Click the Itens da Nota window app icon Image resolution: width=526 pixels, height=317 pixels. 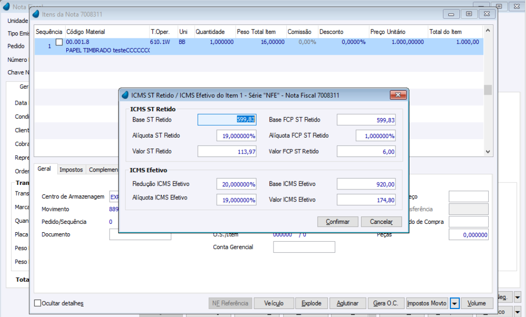35,14
